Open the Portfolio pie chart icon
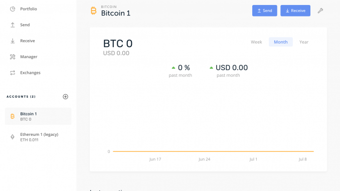 pos(13,9)
